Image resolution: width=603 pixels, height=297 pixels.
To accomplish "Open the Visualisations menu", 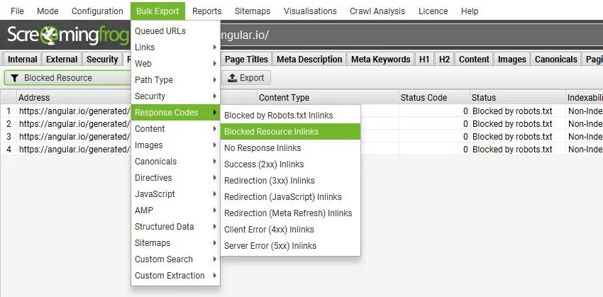I will 310,11.
